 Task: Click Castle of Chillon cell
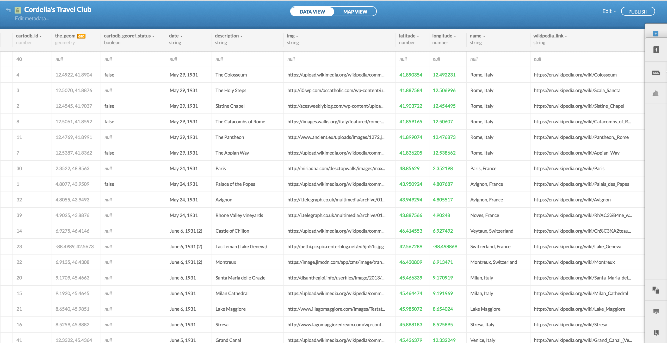248,231
